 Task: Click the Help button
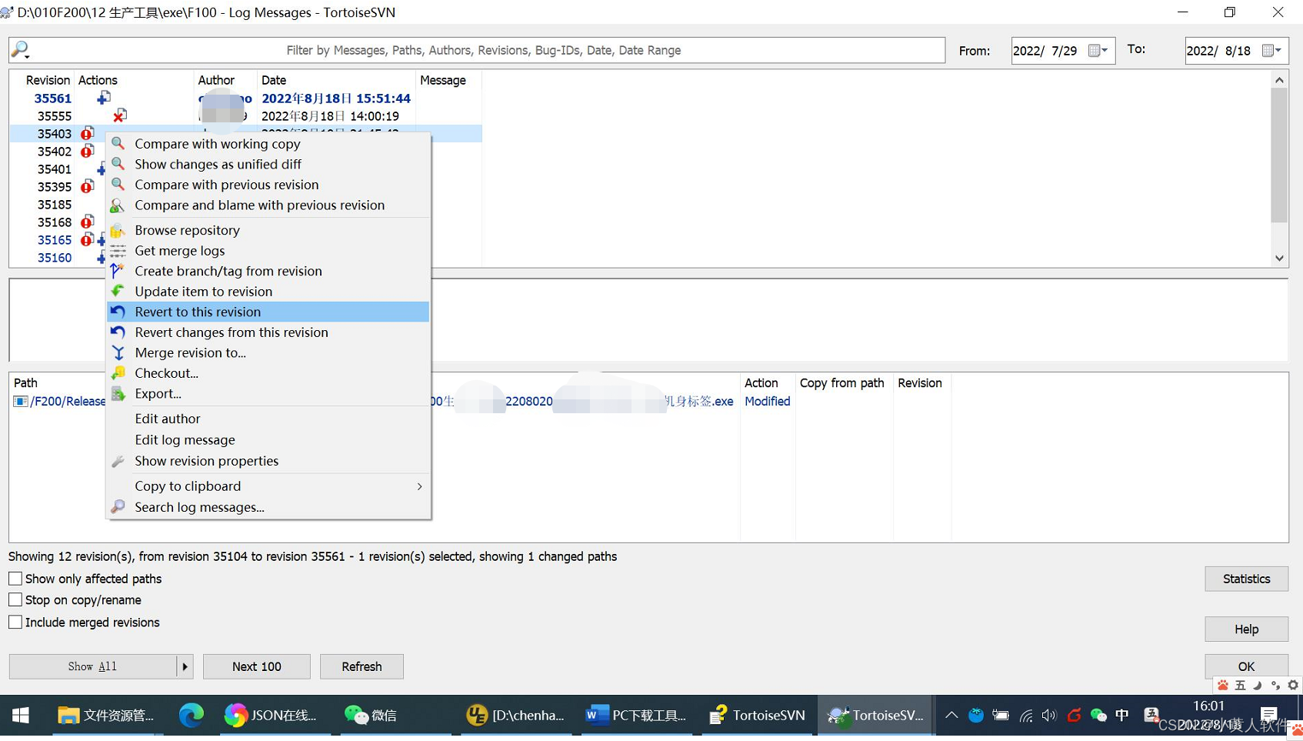(1246, 629)
